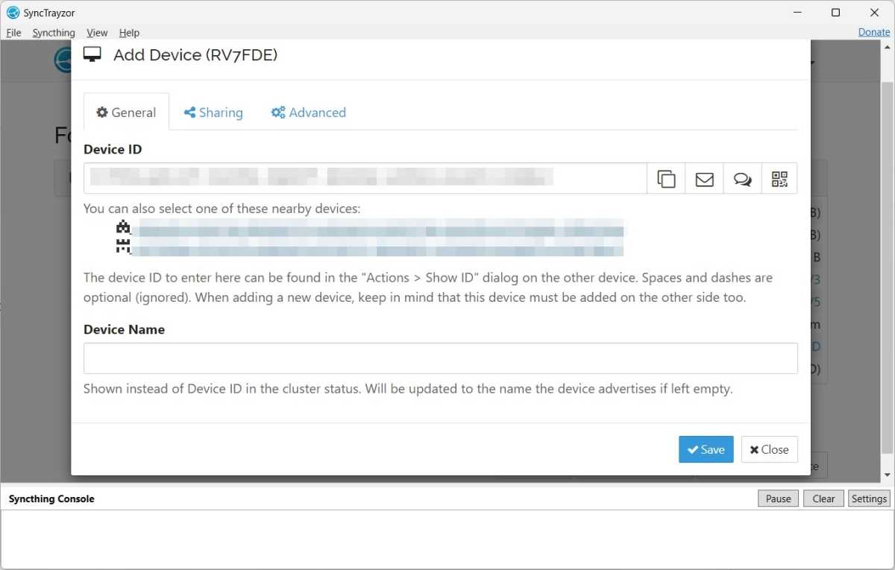This screenshot has height=570, width=895.
Task: Minimize the SyncTrayzor window
Action: 797,13
